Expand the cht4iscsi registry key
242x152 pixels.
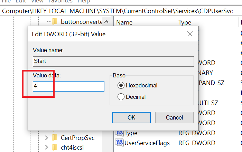(47, 148)
